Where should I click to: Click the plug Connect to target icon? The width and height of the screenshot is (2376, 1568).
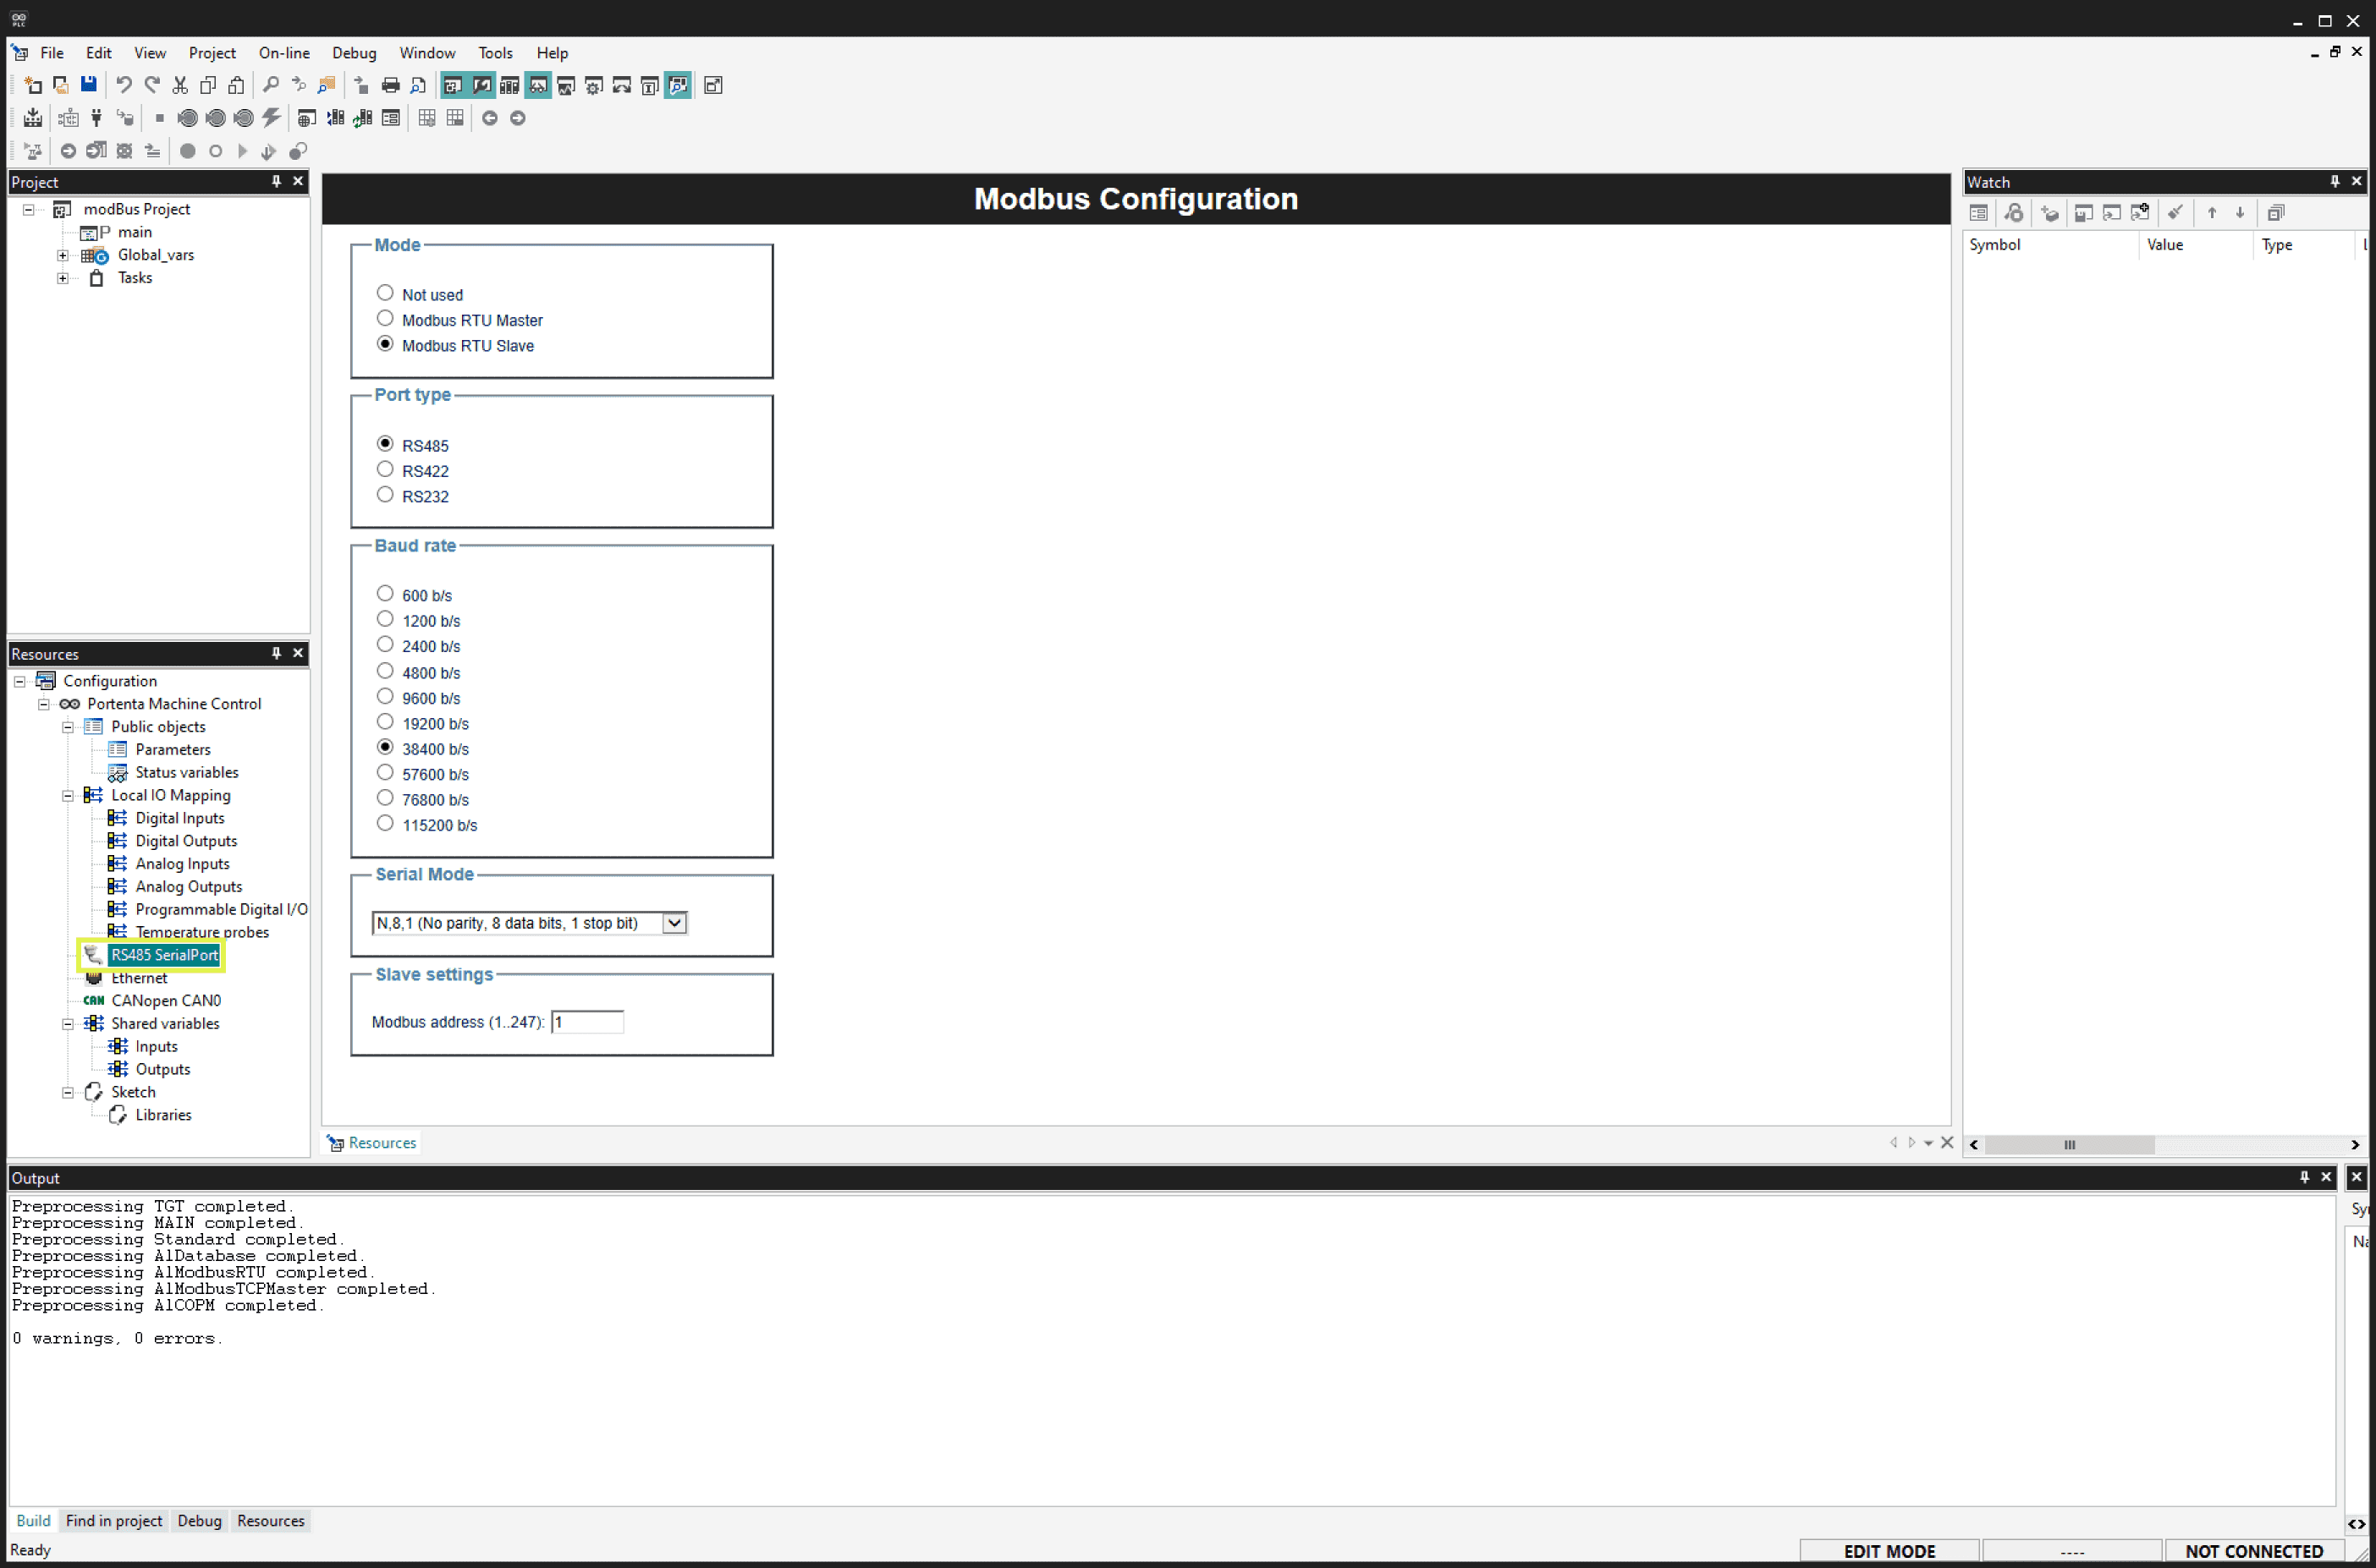coord(96,118)
